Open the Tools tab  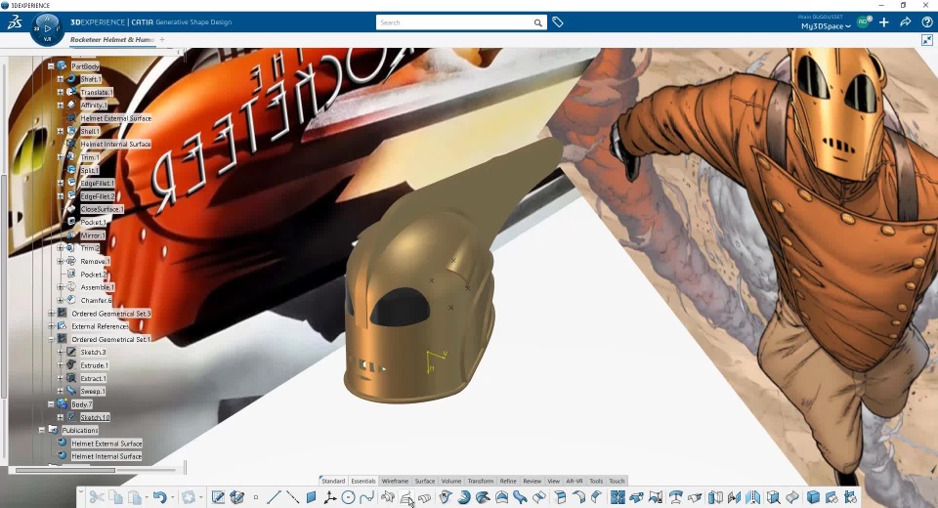tap(596, 481)
